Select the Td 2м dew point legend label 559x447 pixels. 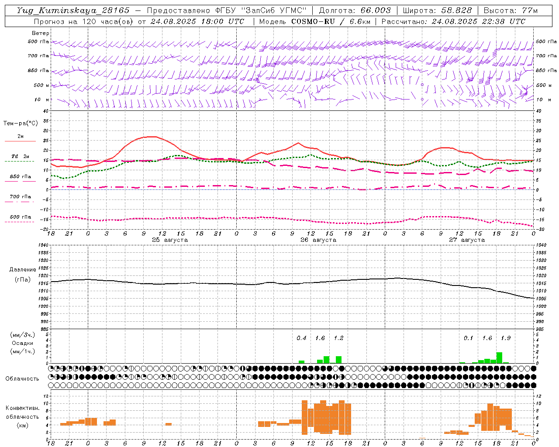click(21, 156)
